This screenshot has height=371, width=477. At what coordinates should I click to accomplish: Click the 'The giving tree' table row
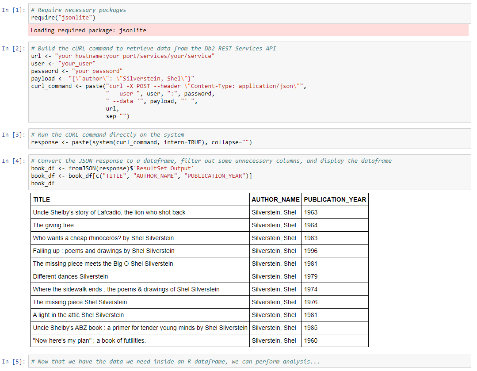tap(55, 225)
